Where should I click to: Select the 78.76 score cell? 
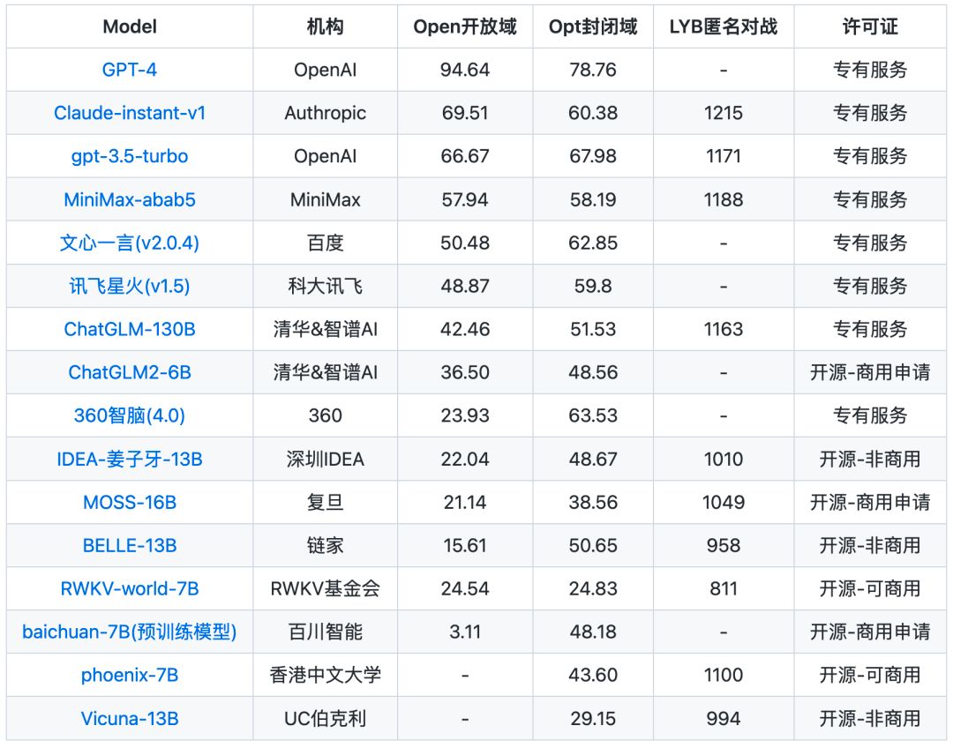coord(593,70)
